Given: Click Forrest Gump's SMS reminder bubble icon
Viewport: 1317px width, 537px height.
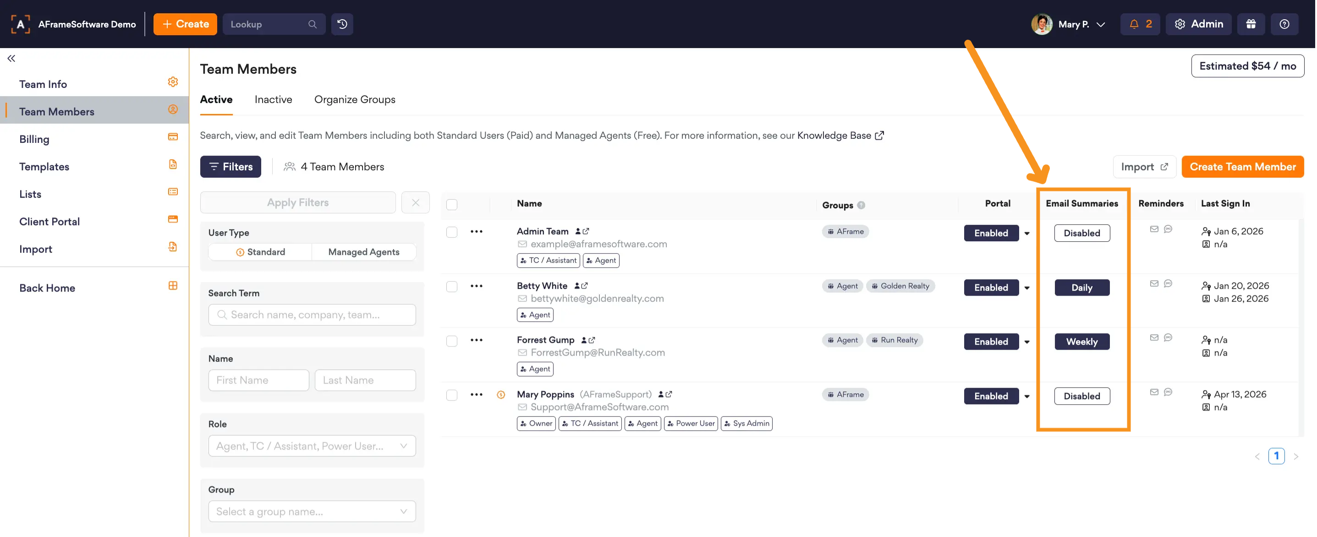Looking at the screenshot, I should (1168, 338).
